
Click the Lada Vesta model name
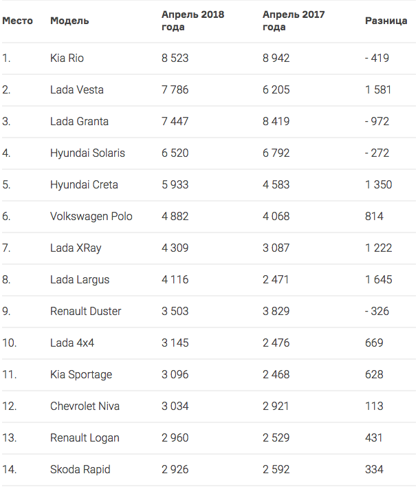(77, 89)
